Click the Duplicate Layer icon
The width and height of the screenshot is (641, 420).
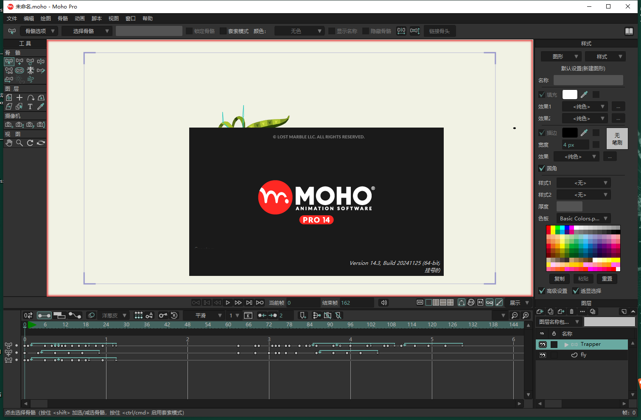tap(550, 312)
